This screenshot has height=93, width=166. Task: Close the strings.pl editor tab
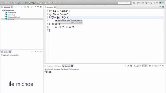55,7
